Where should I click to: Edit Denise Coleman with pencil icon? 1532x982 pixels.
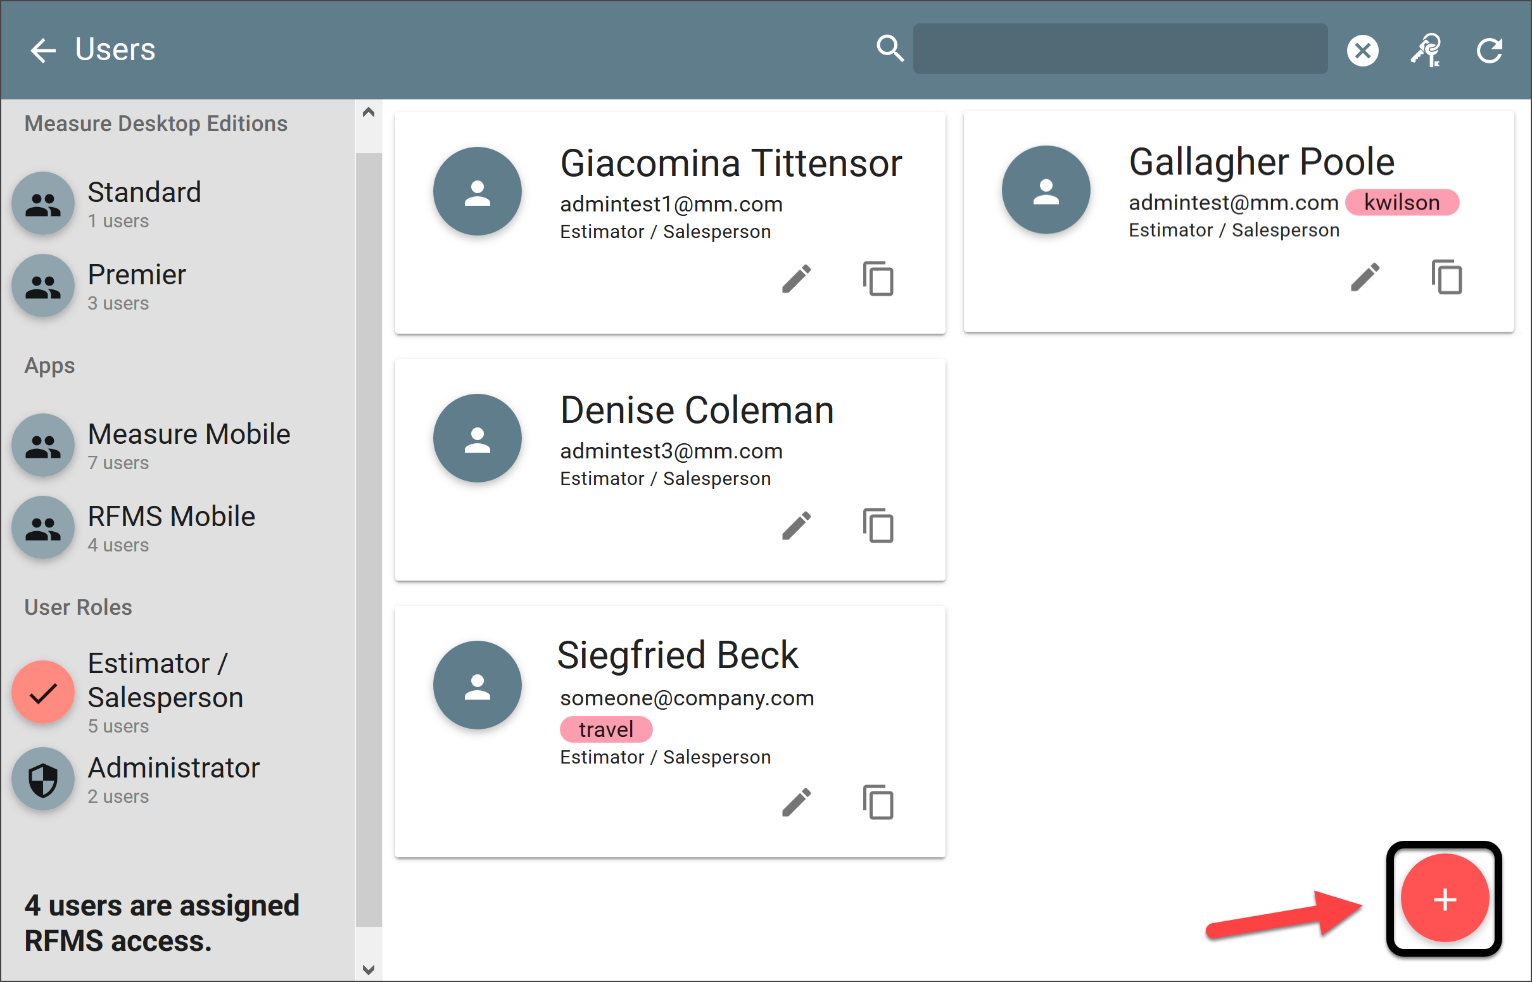(796, 526)
